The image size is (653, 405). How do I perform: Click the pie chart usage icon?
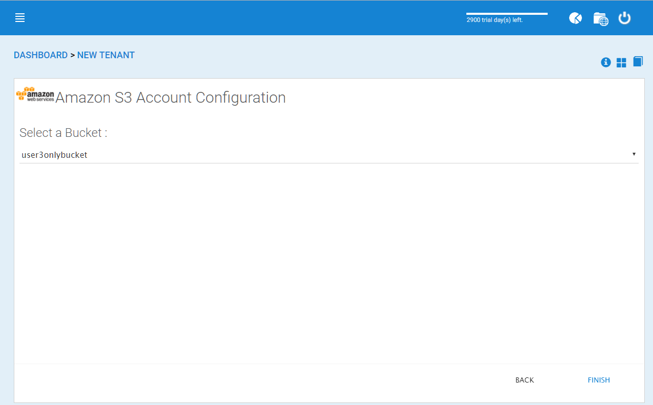coord(575,18)
